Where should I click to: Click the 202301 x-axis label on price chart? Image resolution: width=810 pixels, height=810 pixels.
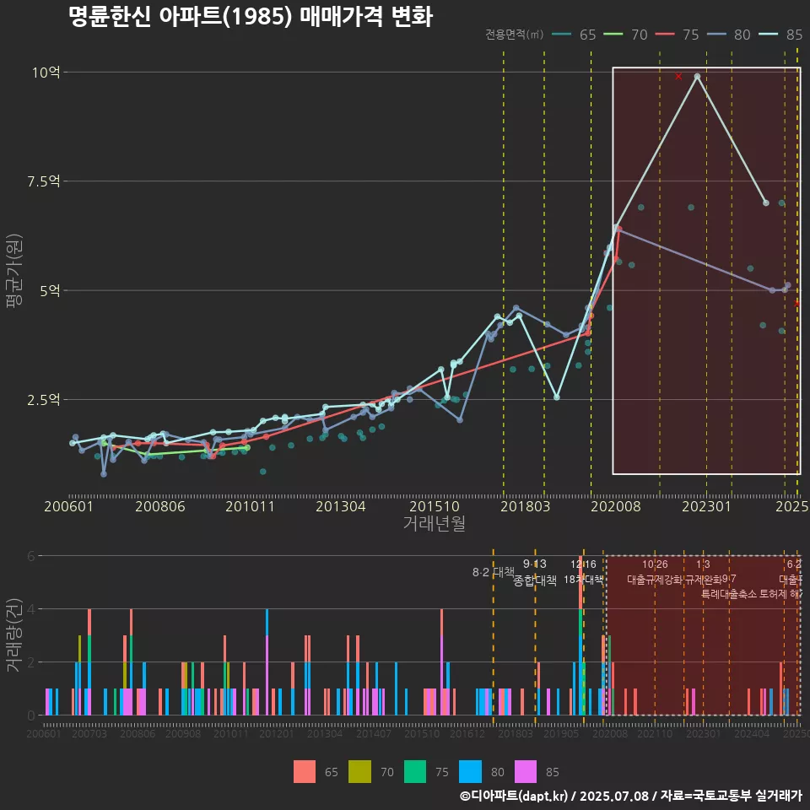coord(707,506)
